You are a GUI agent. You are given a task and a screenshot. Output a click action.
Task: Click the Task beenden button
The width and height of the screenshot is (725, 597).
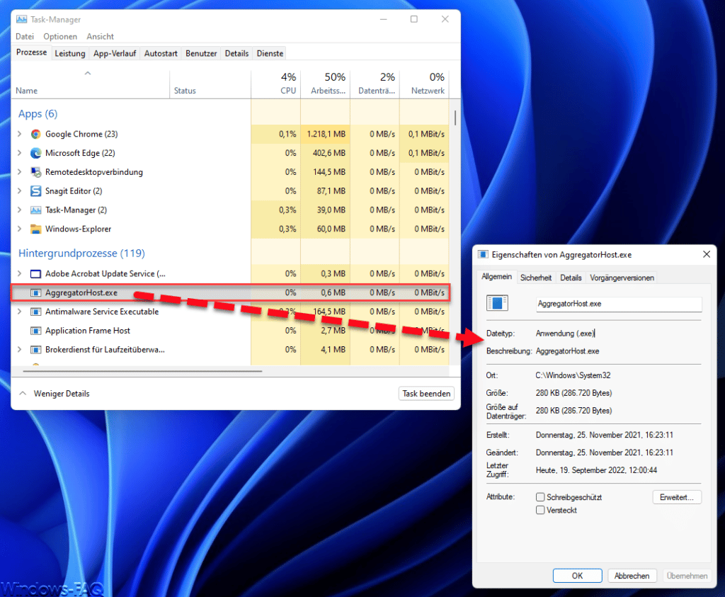click(x=426, y=394)
